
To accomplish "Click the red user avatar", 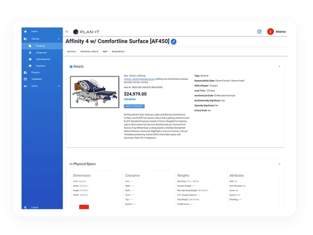I will pos(271,31).
